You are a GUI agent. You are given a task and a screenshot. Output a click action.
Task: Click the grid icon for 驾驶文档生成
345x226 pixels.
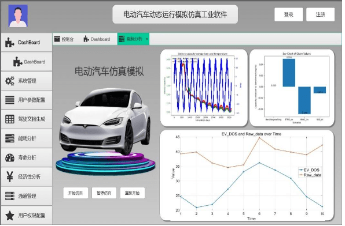(10, 119)
